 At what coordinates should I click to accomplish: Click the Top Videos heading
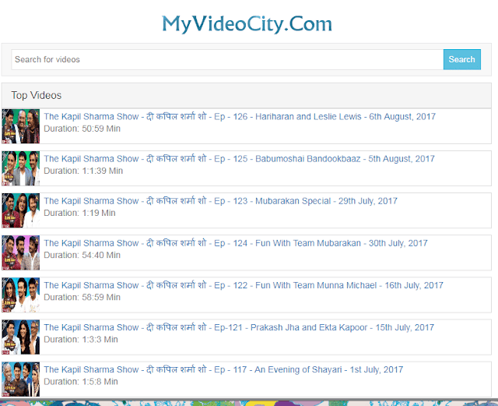[37, 95]
